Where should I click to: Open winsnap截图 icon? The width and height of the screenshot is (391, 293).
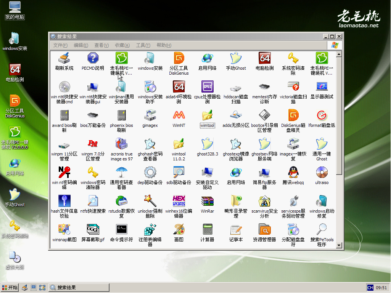click(64, 229)
